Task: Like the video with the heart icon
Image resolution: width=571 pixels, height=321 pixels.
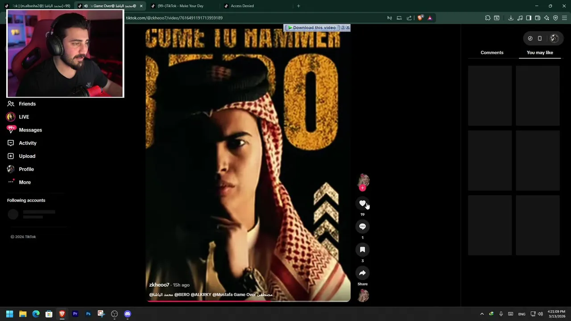Action: [x=362, y=203]
